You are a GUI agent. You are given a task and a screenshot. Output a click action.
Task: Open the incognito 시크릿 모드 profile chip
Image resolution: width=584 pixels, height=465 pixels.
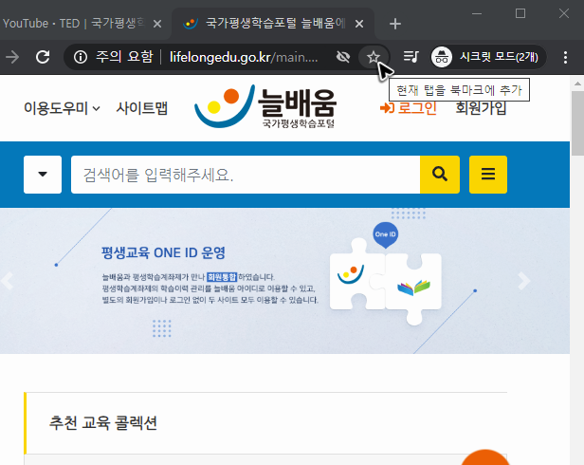click(x=487, y=57)
